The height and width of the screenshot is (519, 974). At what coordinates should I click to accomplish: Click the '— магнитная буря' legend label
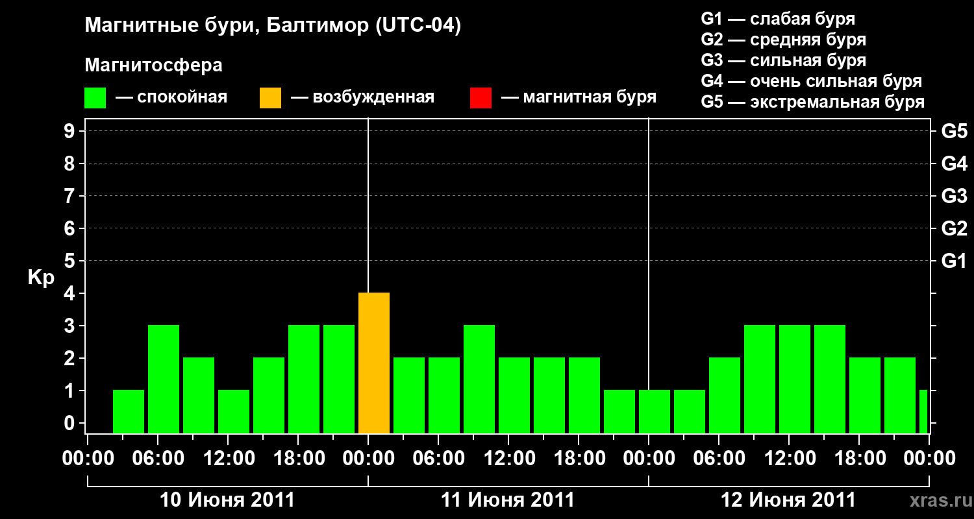click(x=579, y=97)
